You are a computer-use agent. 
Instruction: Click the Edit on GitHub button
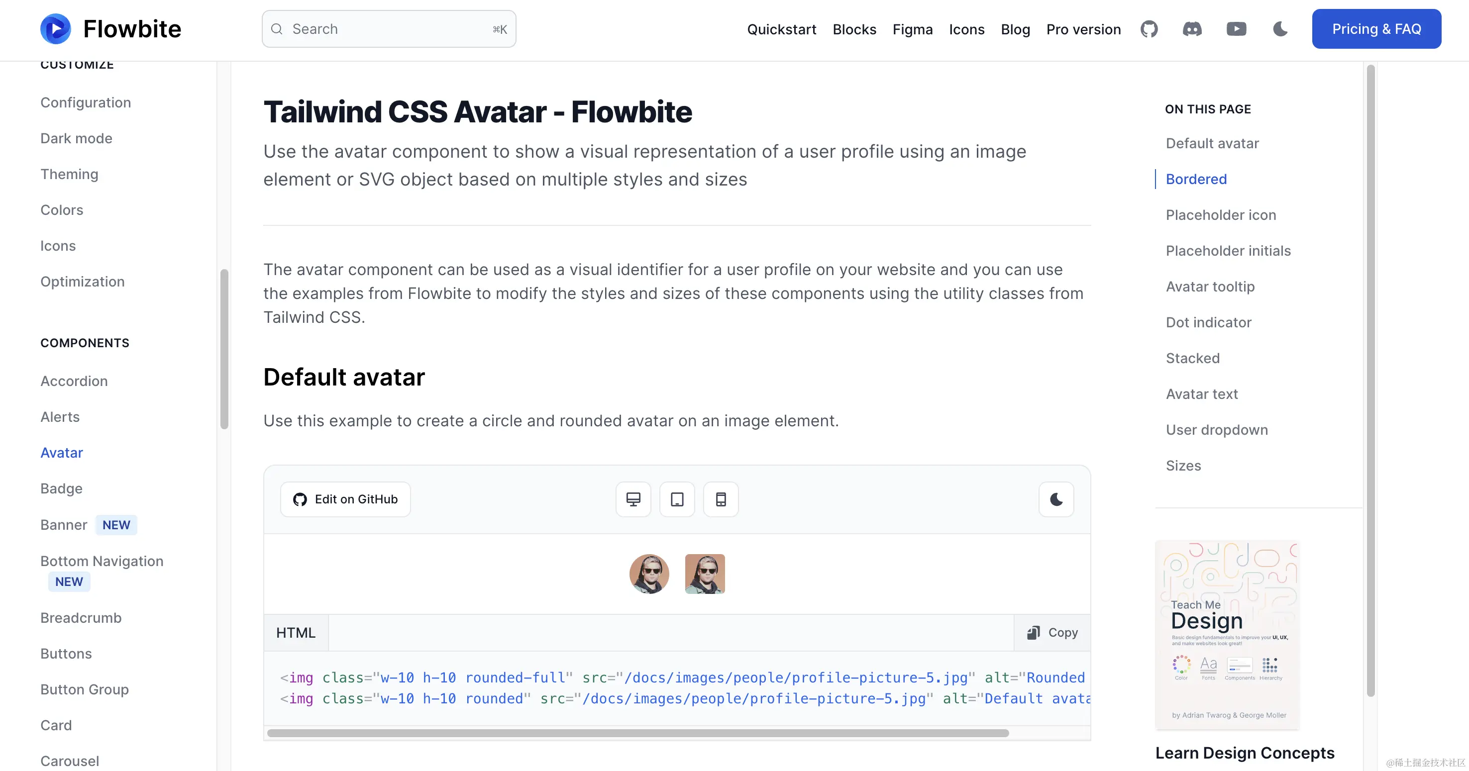(x=345, y=499)
